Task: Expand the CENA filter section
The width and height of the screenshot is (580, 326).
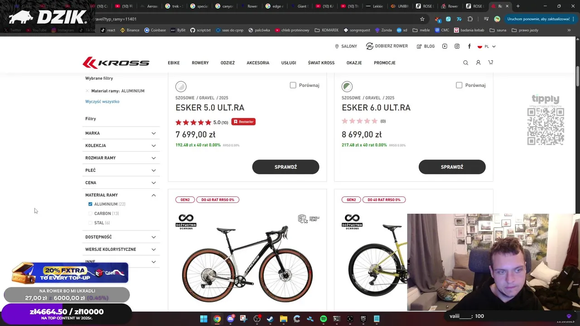Action: click(x=121, y=182)
